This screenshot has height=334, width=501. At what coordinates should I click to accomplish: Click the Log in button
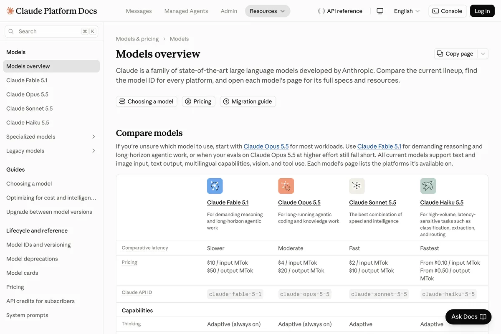click(x=482, y=11)
